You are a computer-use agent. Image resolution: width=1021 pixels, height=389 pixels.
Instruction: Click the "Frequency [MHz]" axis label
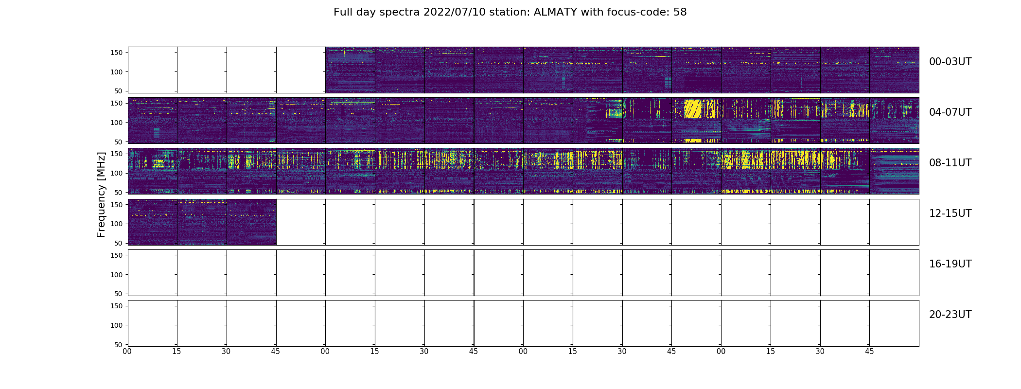(x=101, y=194)
